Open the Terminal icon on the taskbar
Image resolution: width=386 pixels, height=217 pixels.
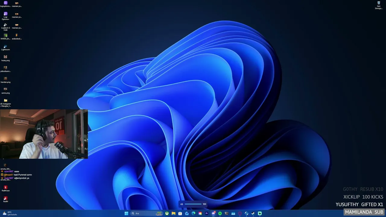tap(226, 213)
